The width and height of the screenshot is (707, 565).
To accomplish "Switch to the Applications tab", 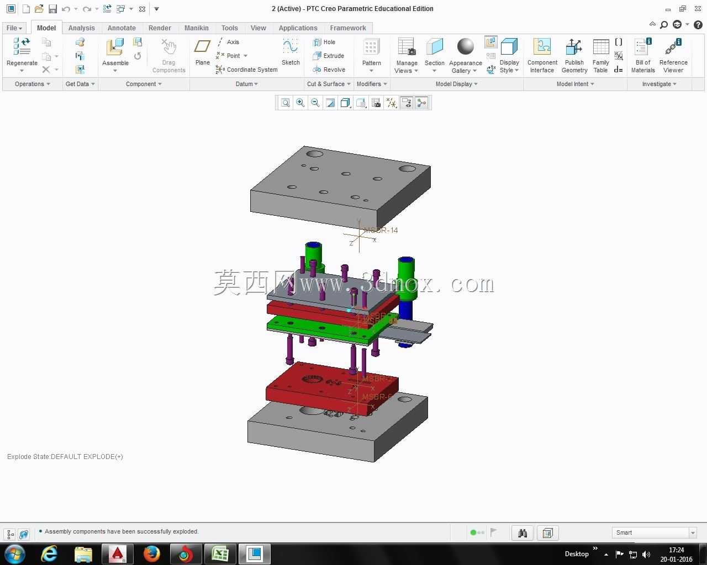I will 298,28.
